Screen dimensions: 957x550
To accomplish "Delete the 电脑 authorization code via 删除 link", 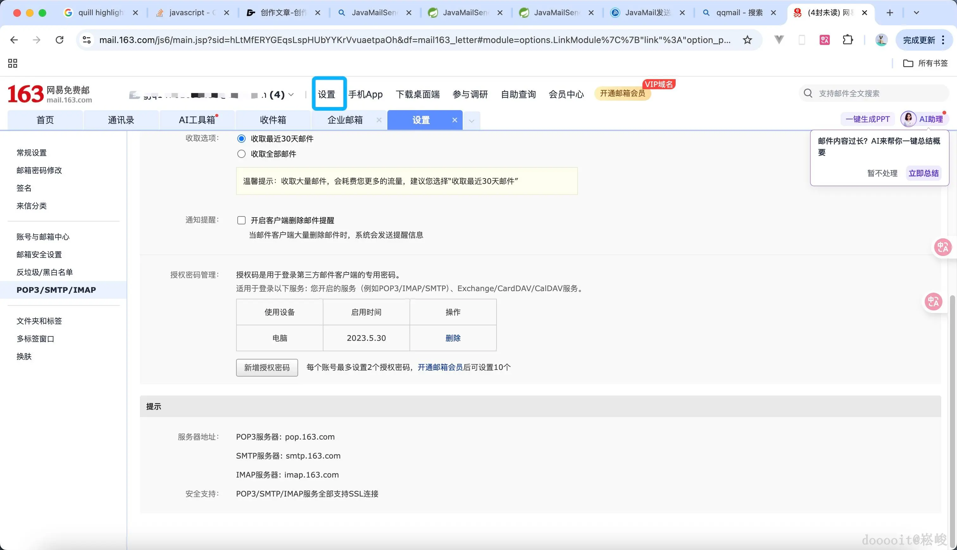I will (x=453, y=338).
